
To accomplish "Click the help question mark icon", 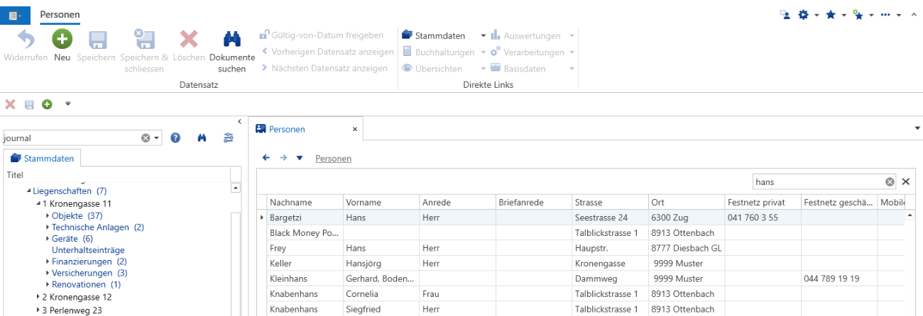I will (x=175, y=138).
